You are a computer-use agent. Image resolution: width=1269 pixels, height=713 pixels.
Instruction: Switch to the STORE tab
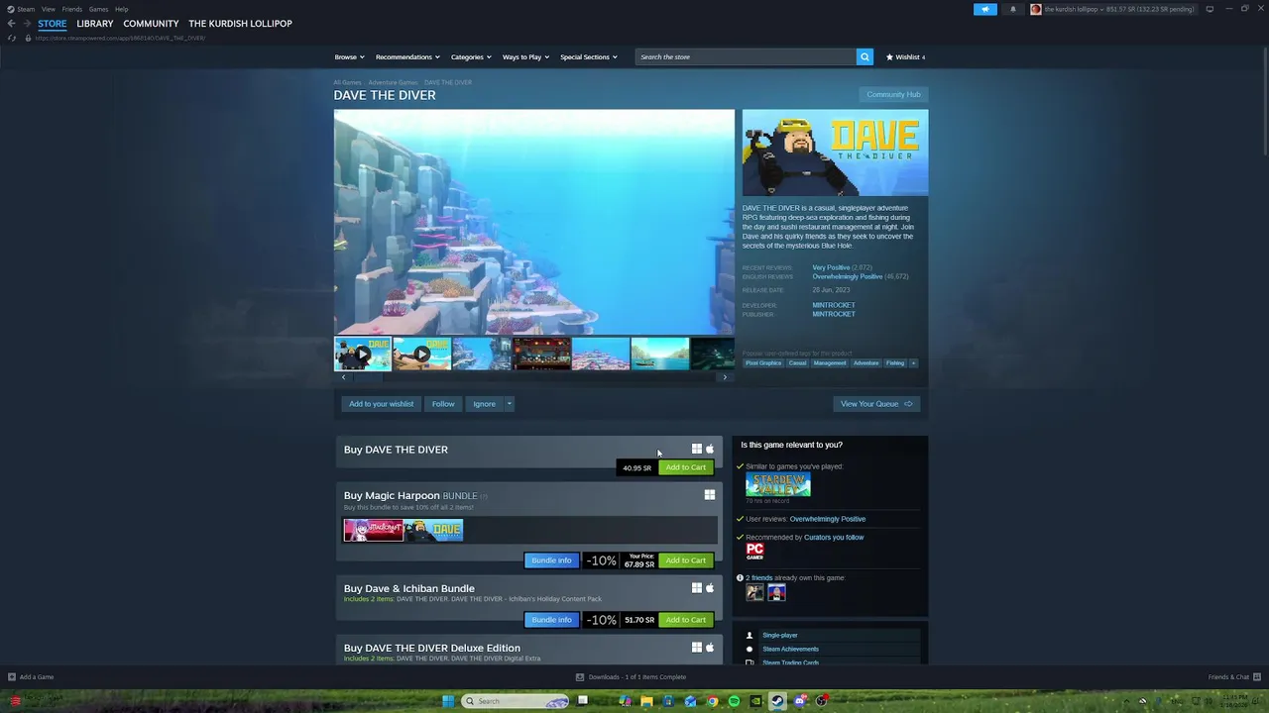pos(53,24)
